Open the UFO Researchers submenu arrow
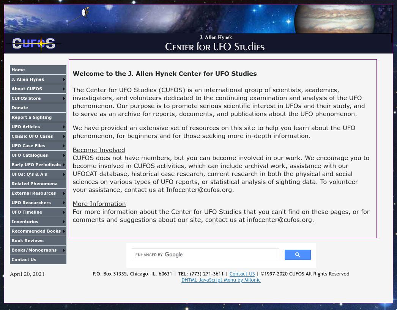The height and width of the screenshot is (310, 397). (63, 203)
